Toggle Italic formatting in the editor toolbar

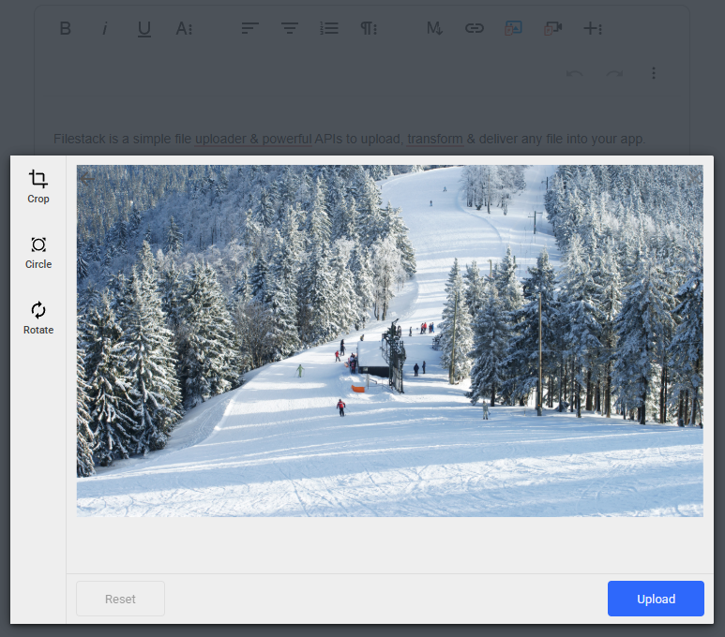tap(105, 29)
